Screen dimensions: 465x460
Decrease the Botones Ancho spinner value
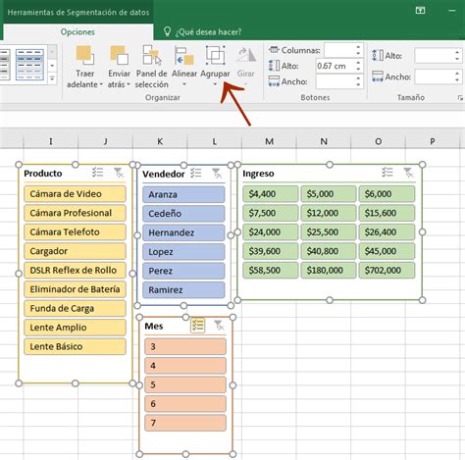358,84
